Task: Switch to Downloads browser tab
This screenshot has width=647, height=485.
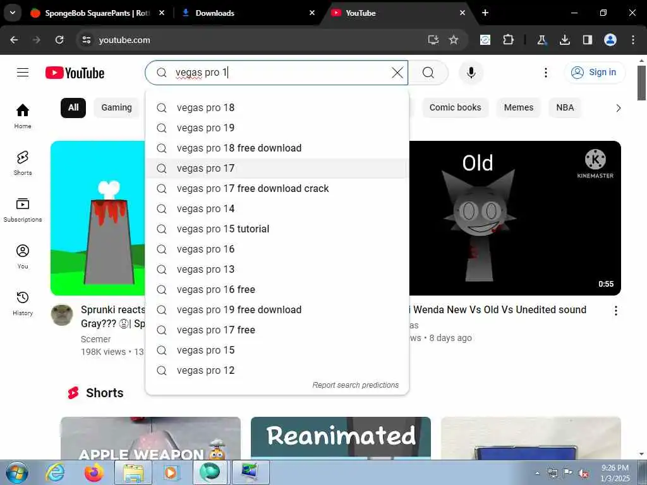Action: tap(248, 13)
